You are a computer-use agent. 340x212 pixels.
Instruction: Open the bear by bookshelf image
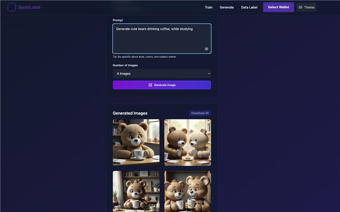[x=136, y=192]
